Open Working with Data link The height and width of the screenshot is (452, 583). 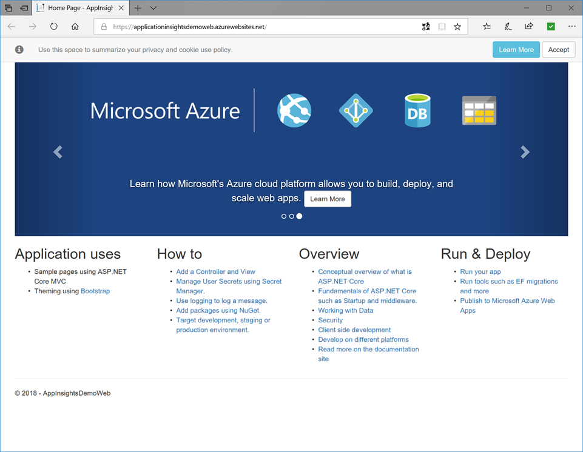click(x=345, y=310)
